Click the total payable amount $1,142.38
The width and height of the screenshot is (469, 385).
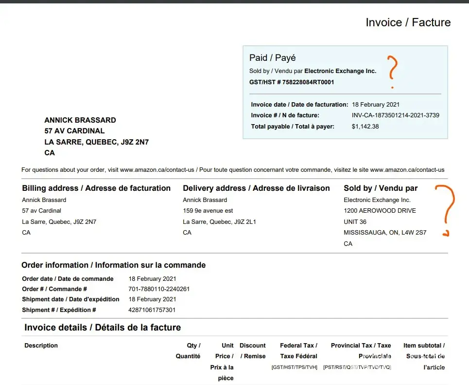(x=365, y=127)
